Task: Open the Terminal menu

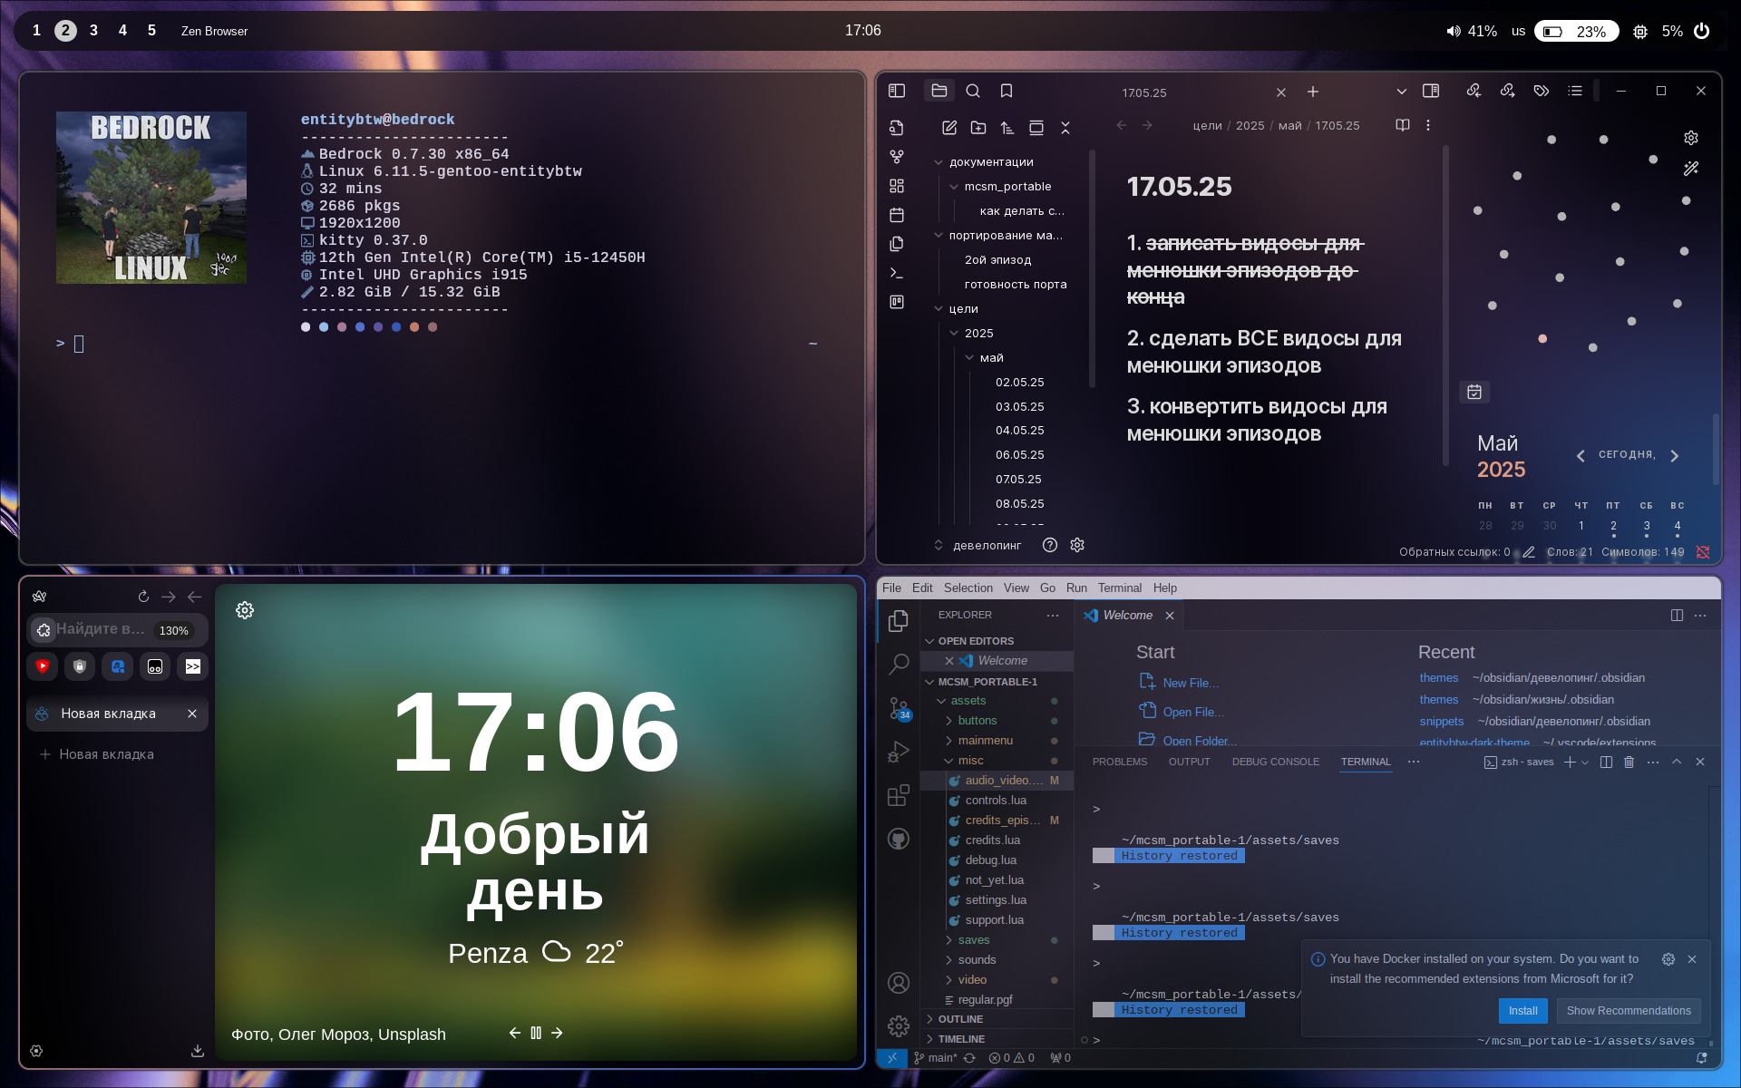Action: tap(1119, 588)
